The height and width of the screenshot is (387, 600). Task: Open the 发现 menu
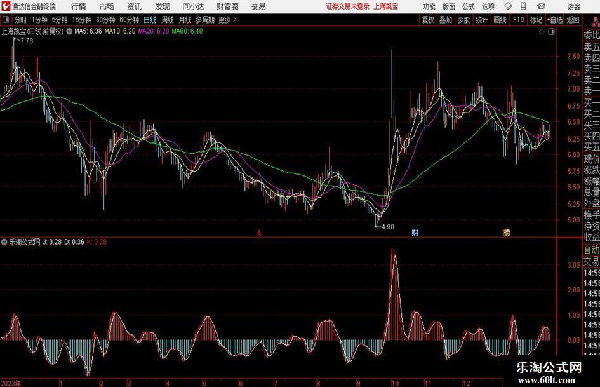coord(163,6)
